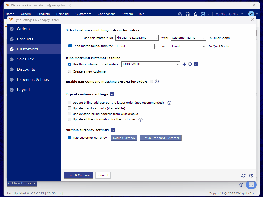Collapse the Repeat customer settings section
The image size is (263, 197).
pyautogui.click(x=112, y=94)
